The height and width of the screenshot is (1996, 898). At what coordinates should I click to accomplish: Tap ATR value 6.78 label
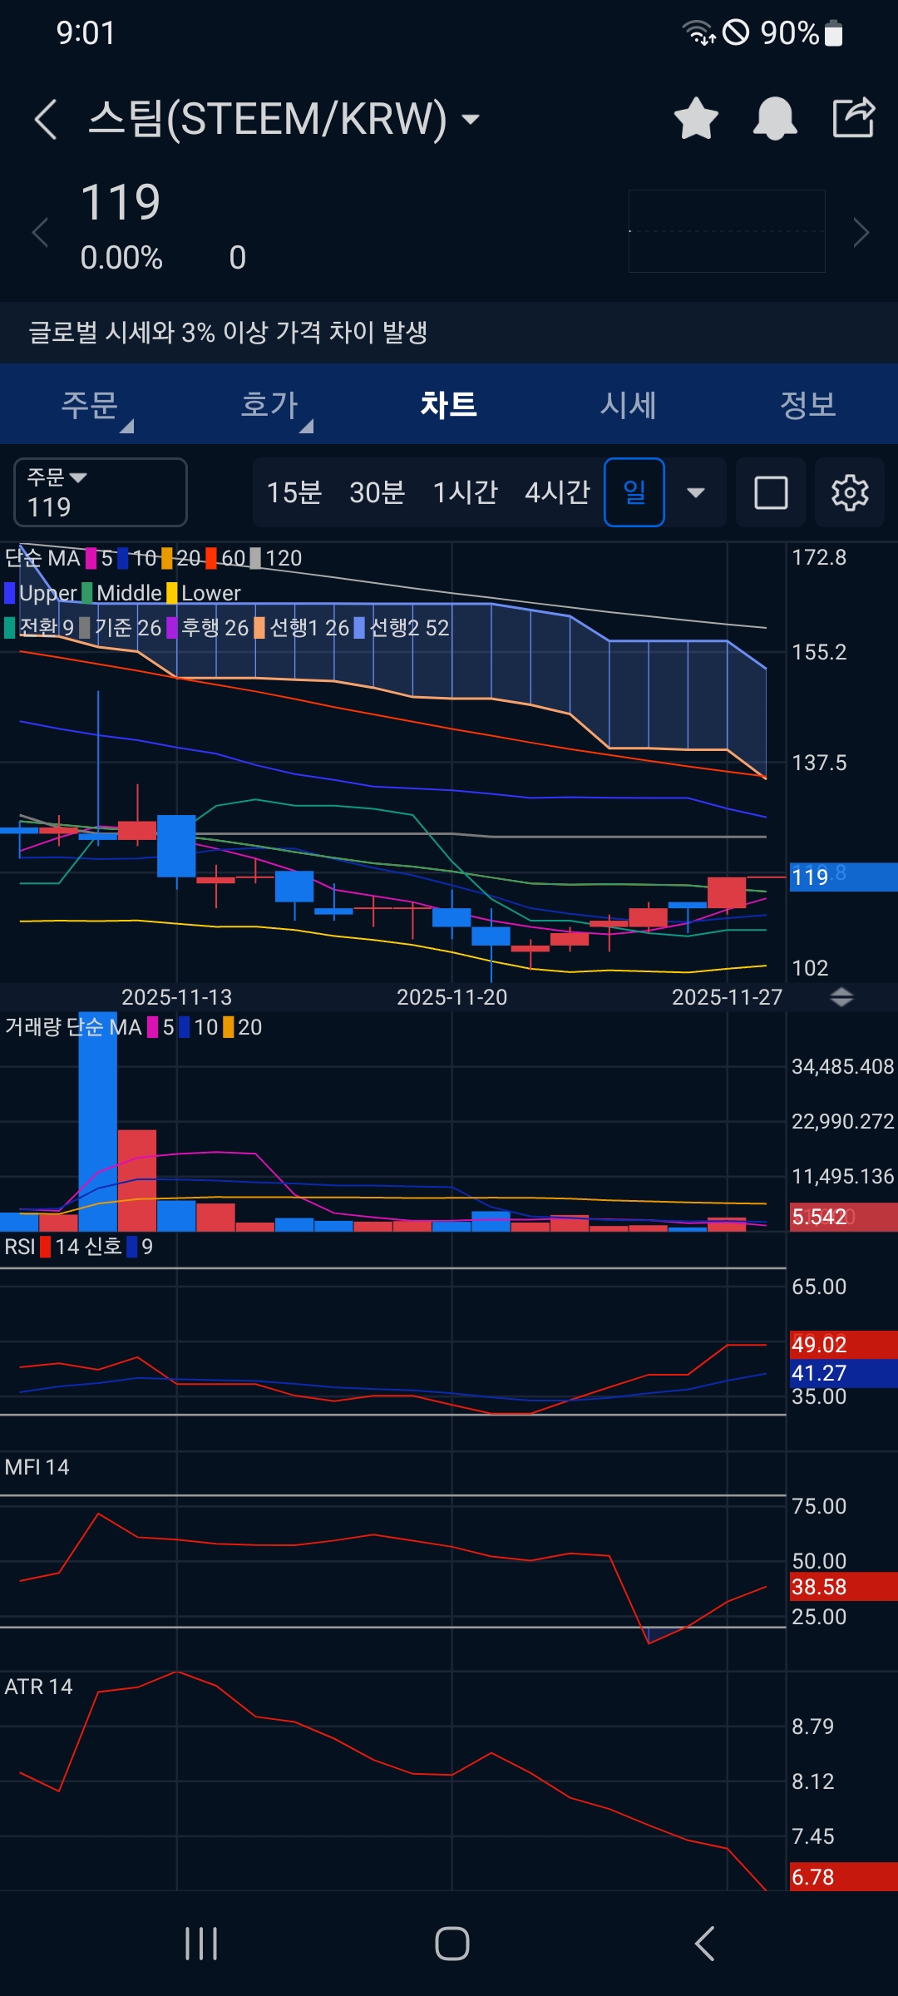coord(843,1877)
